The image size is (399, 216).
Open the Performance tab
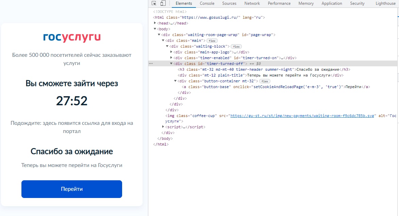tap(279, 3)
